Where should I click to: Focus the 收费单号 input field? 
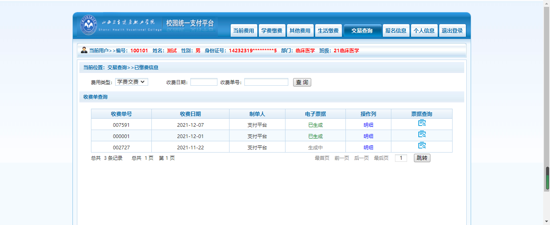pos(266,82)
